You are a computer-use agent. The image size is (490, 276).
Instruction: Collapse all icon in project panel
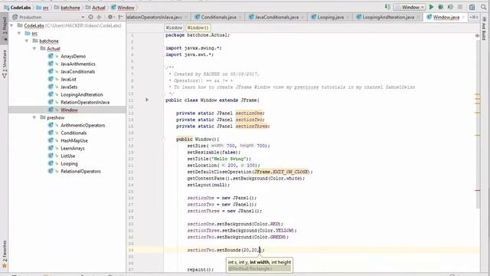point(99,17)
